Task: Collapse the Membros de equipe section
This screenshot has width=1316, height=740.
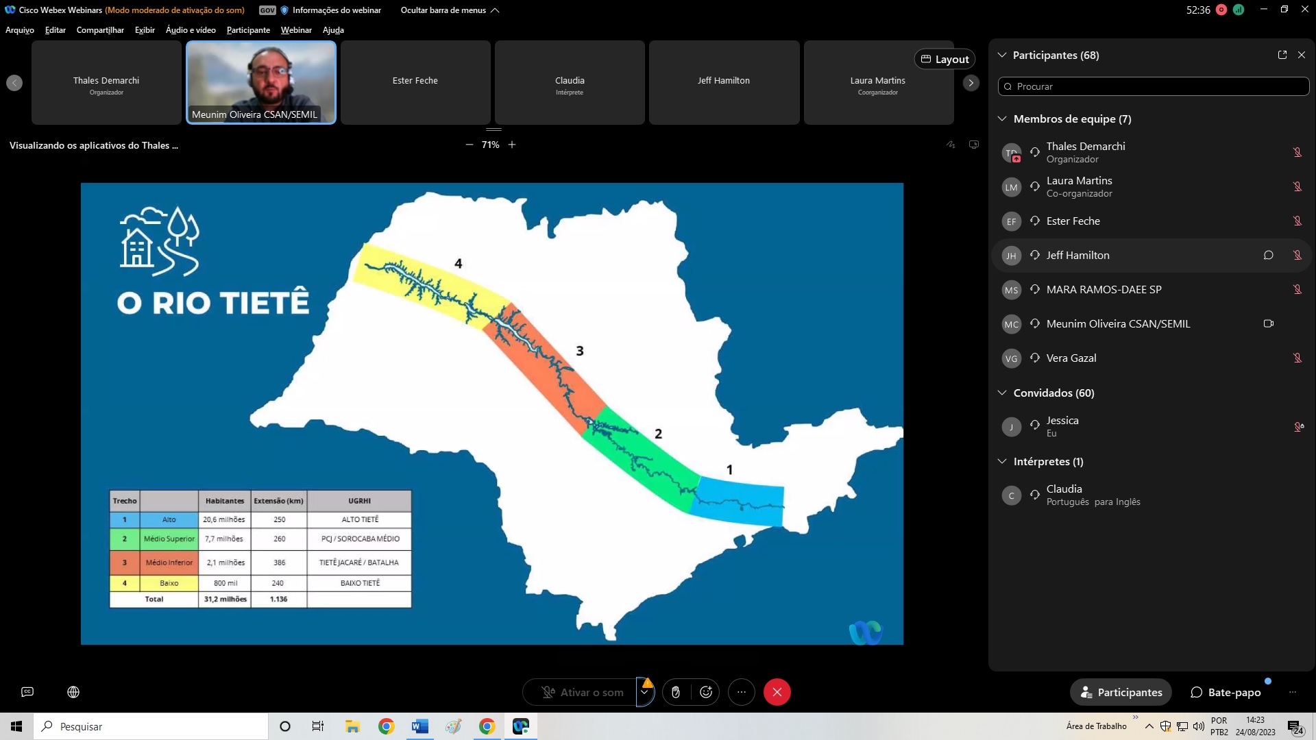Action: point(1002,119)
